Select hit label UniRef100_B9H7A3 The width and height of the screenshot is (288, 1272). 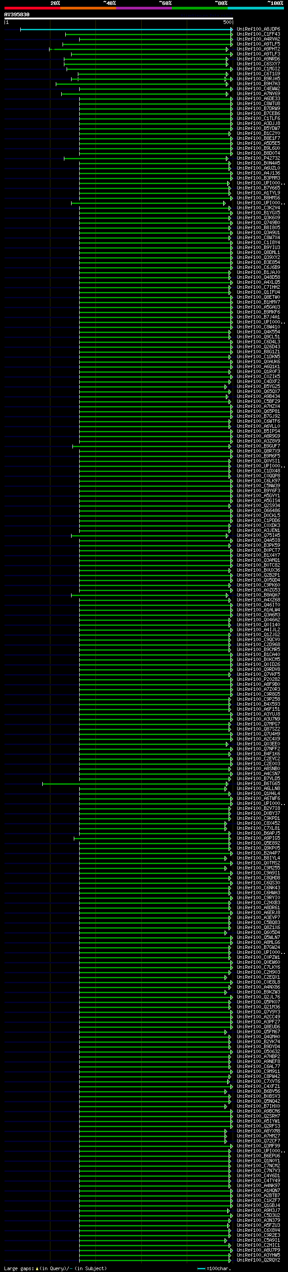coord(258,83)
